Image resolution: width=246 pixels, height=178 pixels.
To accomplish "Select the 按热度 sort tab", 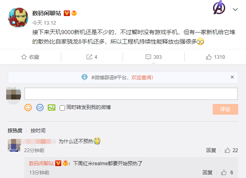I will click(x=15, y=130).
